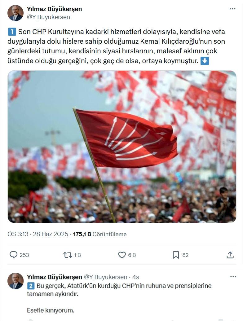Open the reply tweet author name Yılmaz Büyükerşen
243x321 pixels.
click(x=55, y=277)
